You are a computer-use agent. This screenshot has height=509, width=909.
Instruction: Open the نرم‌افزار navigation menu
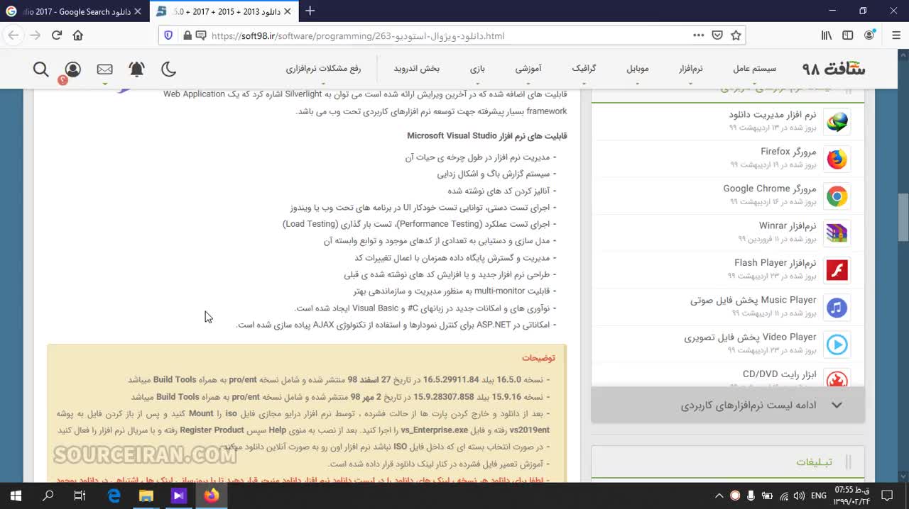690,69
